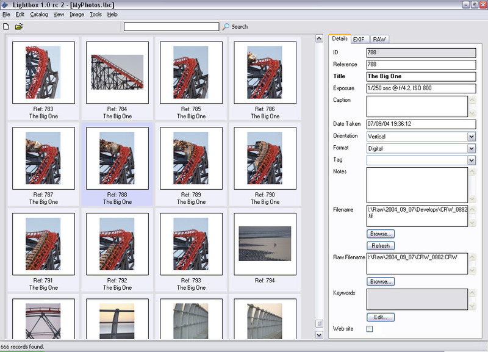The image size is (488, 352).
Task: Click the ID field showing 788
Action: (421, 52)
